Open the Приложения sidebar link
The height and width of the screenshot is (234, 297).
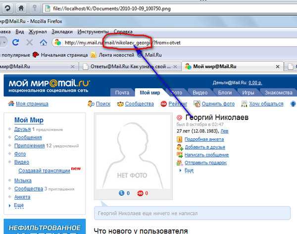[x=29, y=146]
